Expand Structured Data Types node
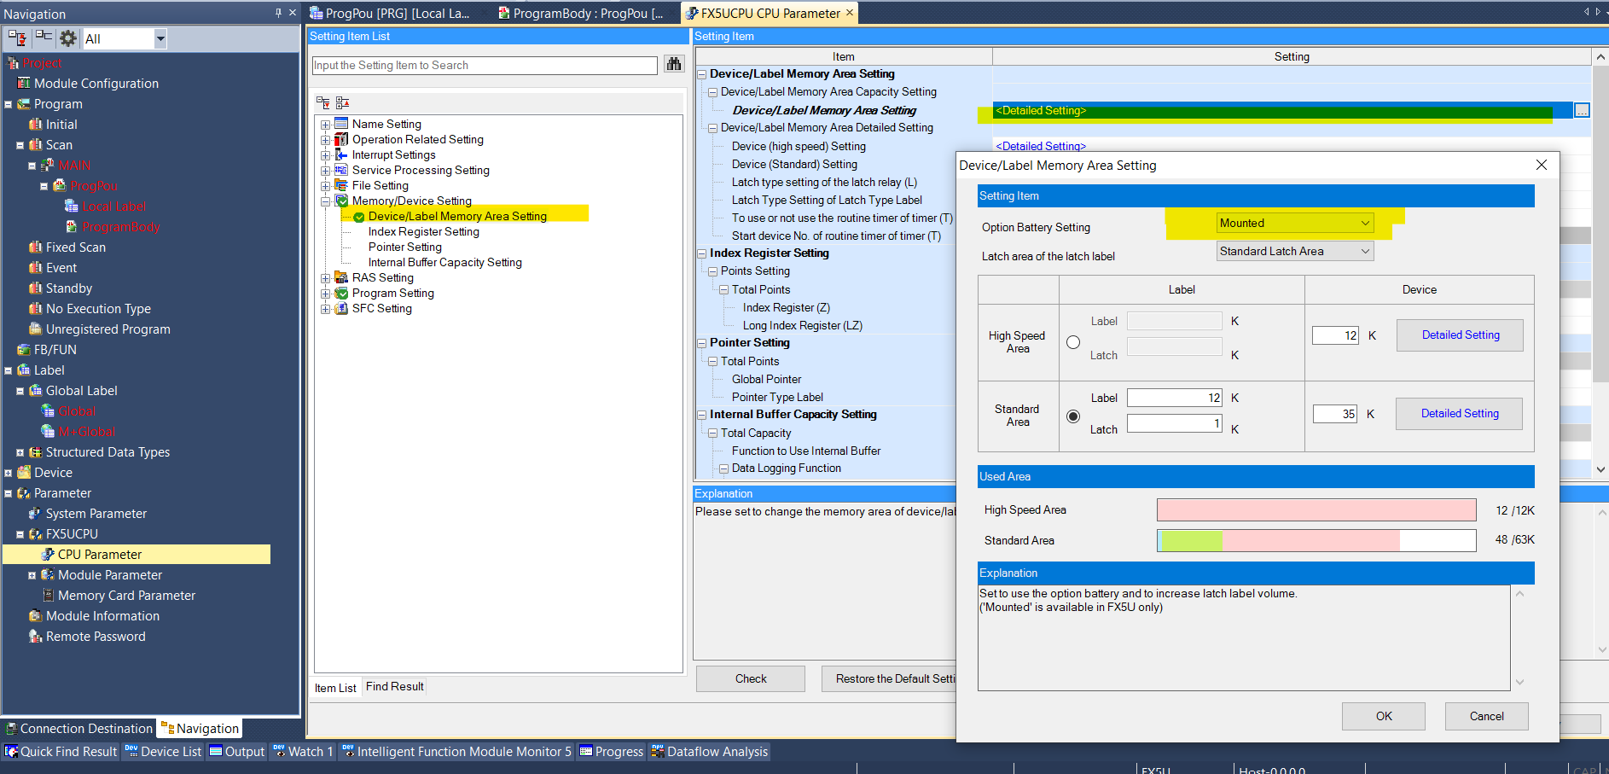This screenshot has height=774, width=1609. coord(20,453)
